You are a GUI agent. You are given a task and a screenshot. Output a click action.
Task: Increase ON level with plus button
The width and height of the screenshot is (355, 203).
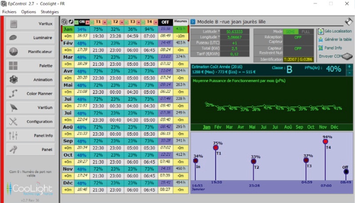click(x=87, y=22)
